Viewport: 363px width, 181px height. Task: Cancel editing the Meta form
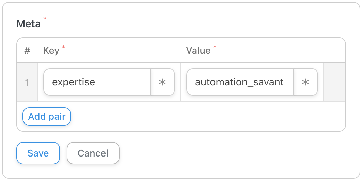click(x=93, y=153)
